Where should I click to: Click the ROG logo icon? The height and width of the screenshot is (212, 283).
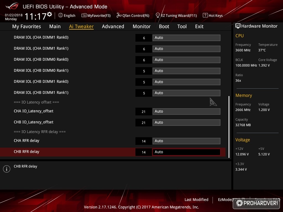tap(12, 6)
